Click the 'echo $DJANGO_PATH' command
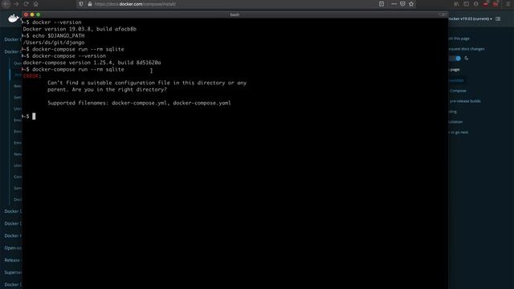514x289 pixels. [x=59, y=35]
